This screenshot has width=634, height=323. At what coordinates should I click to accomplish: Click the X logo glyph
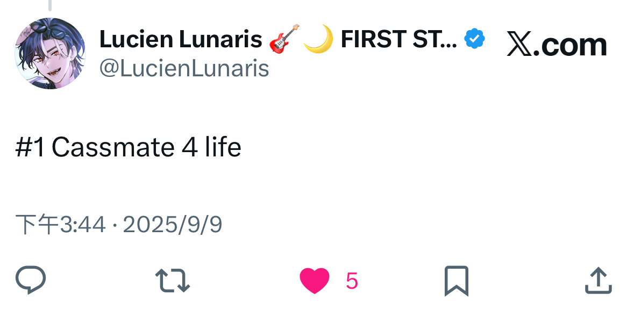pos(518,45)
